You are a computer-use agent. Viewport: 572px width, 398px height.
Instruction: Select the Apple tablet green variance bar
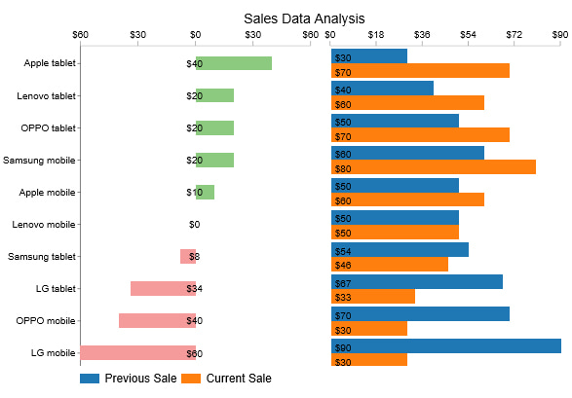tap(234, 63)
